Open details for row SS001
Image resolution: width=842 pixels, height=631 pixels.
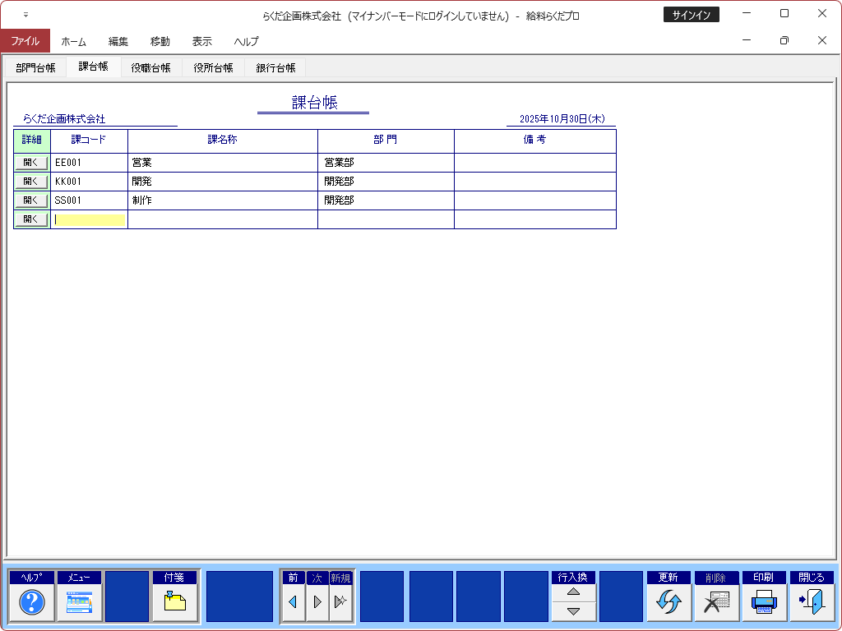[31, 200]
